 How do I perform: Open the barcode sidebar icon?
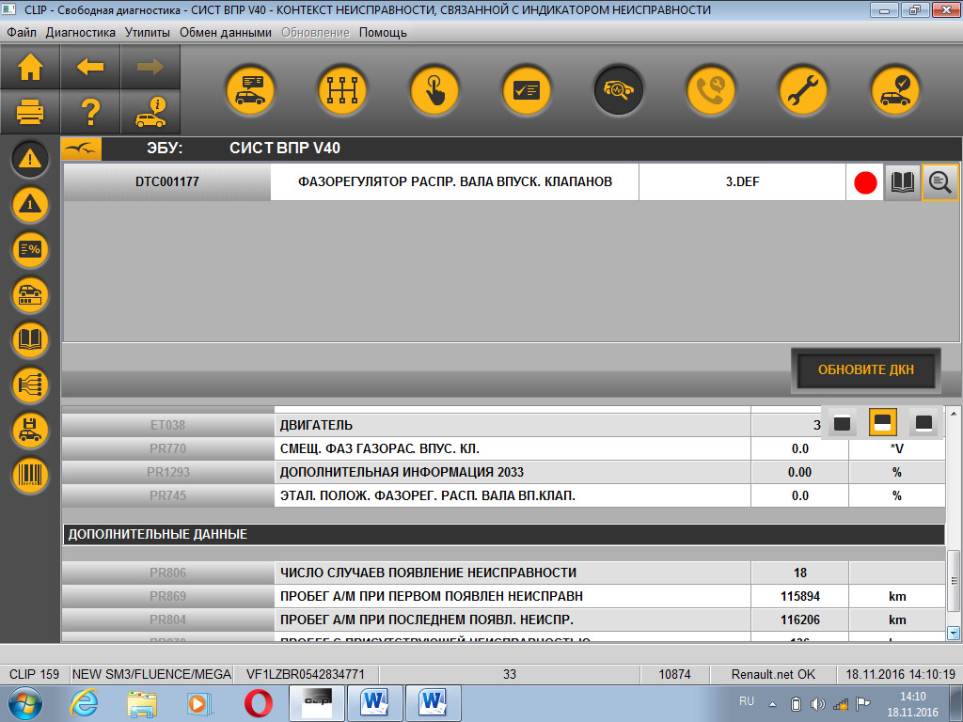coord(29,475)
